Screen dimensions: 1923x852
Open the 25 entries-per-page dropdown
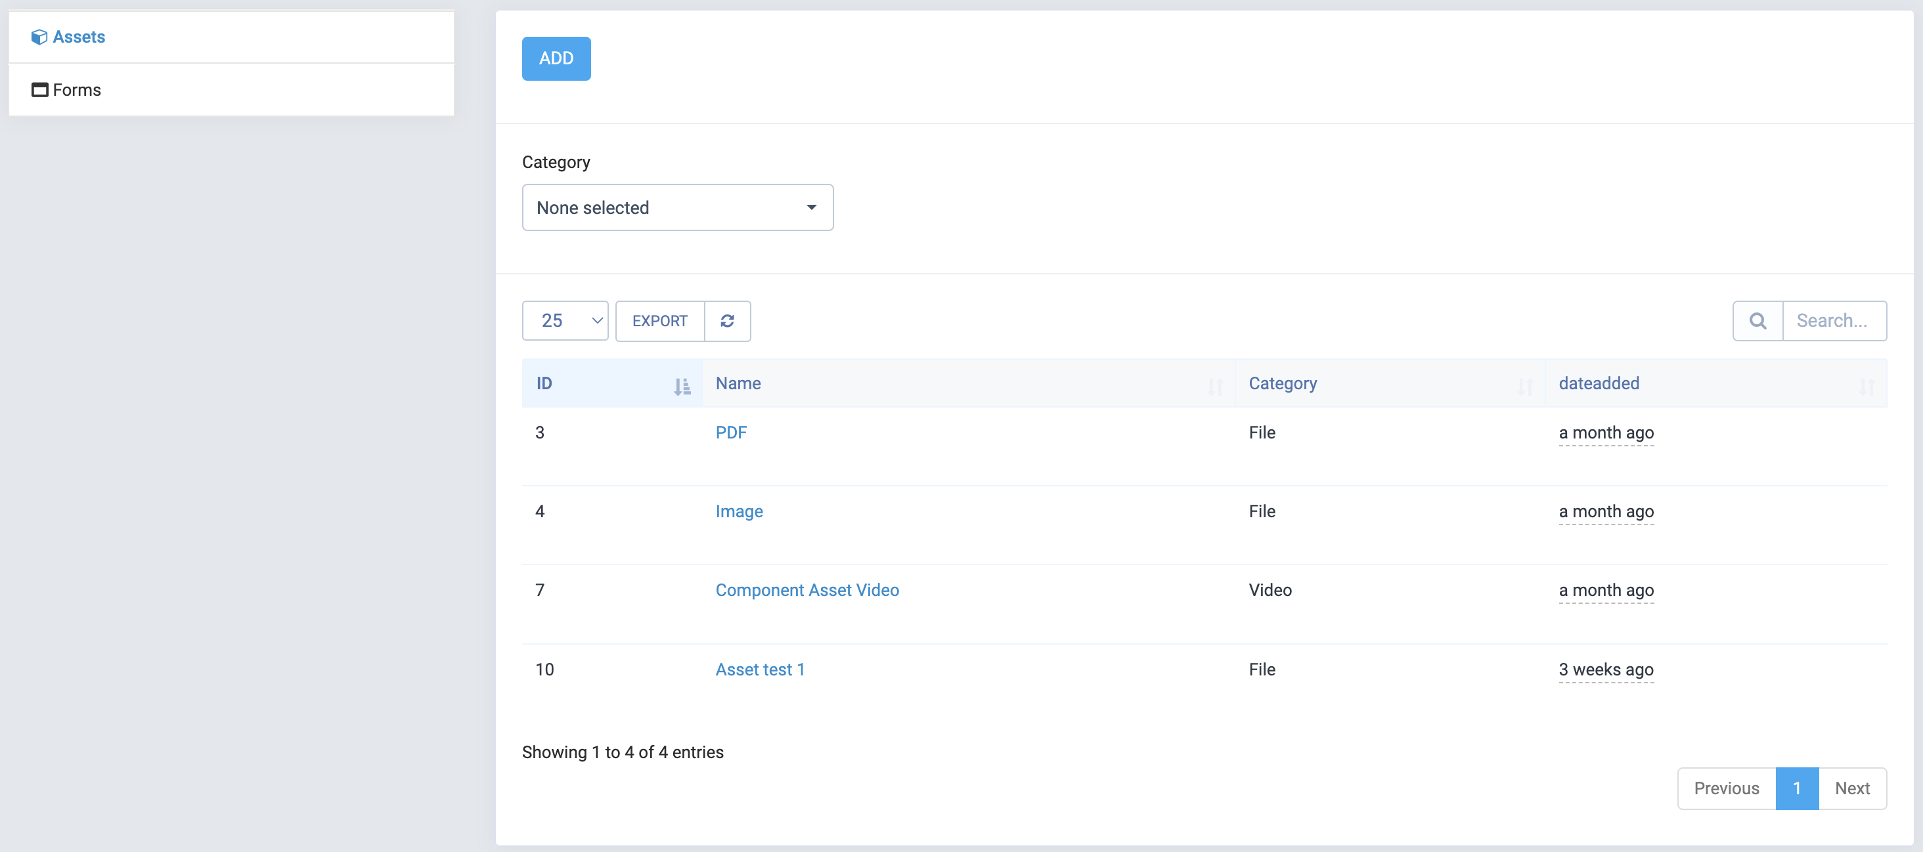(565, 321)
